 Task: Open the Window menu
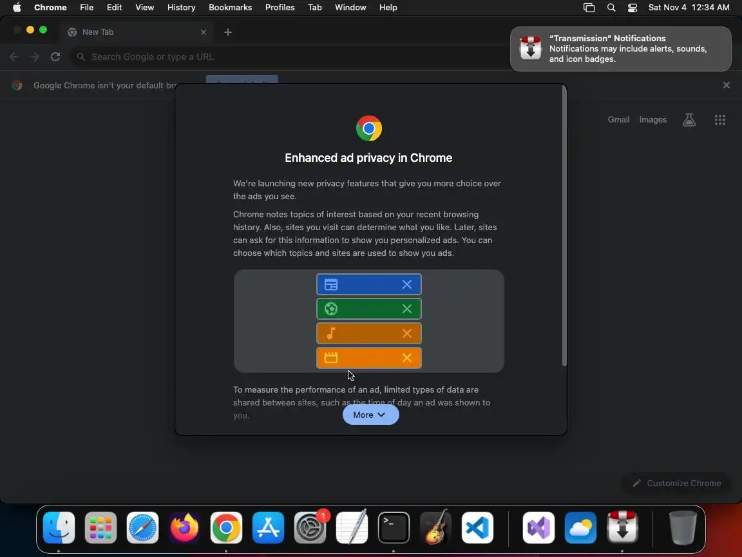click(x=350, y=7)
